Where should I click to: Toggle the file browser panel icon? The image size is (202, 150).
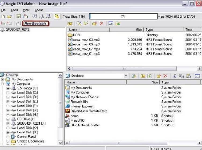pyautogui.click(x=57, y=16)
